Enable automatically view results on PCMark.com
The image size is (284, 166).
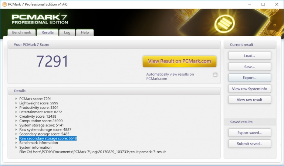(215, 75)
